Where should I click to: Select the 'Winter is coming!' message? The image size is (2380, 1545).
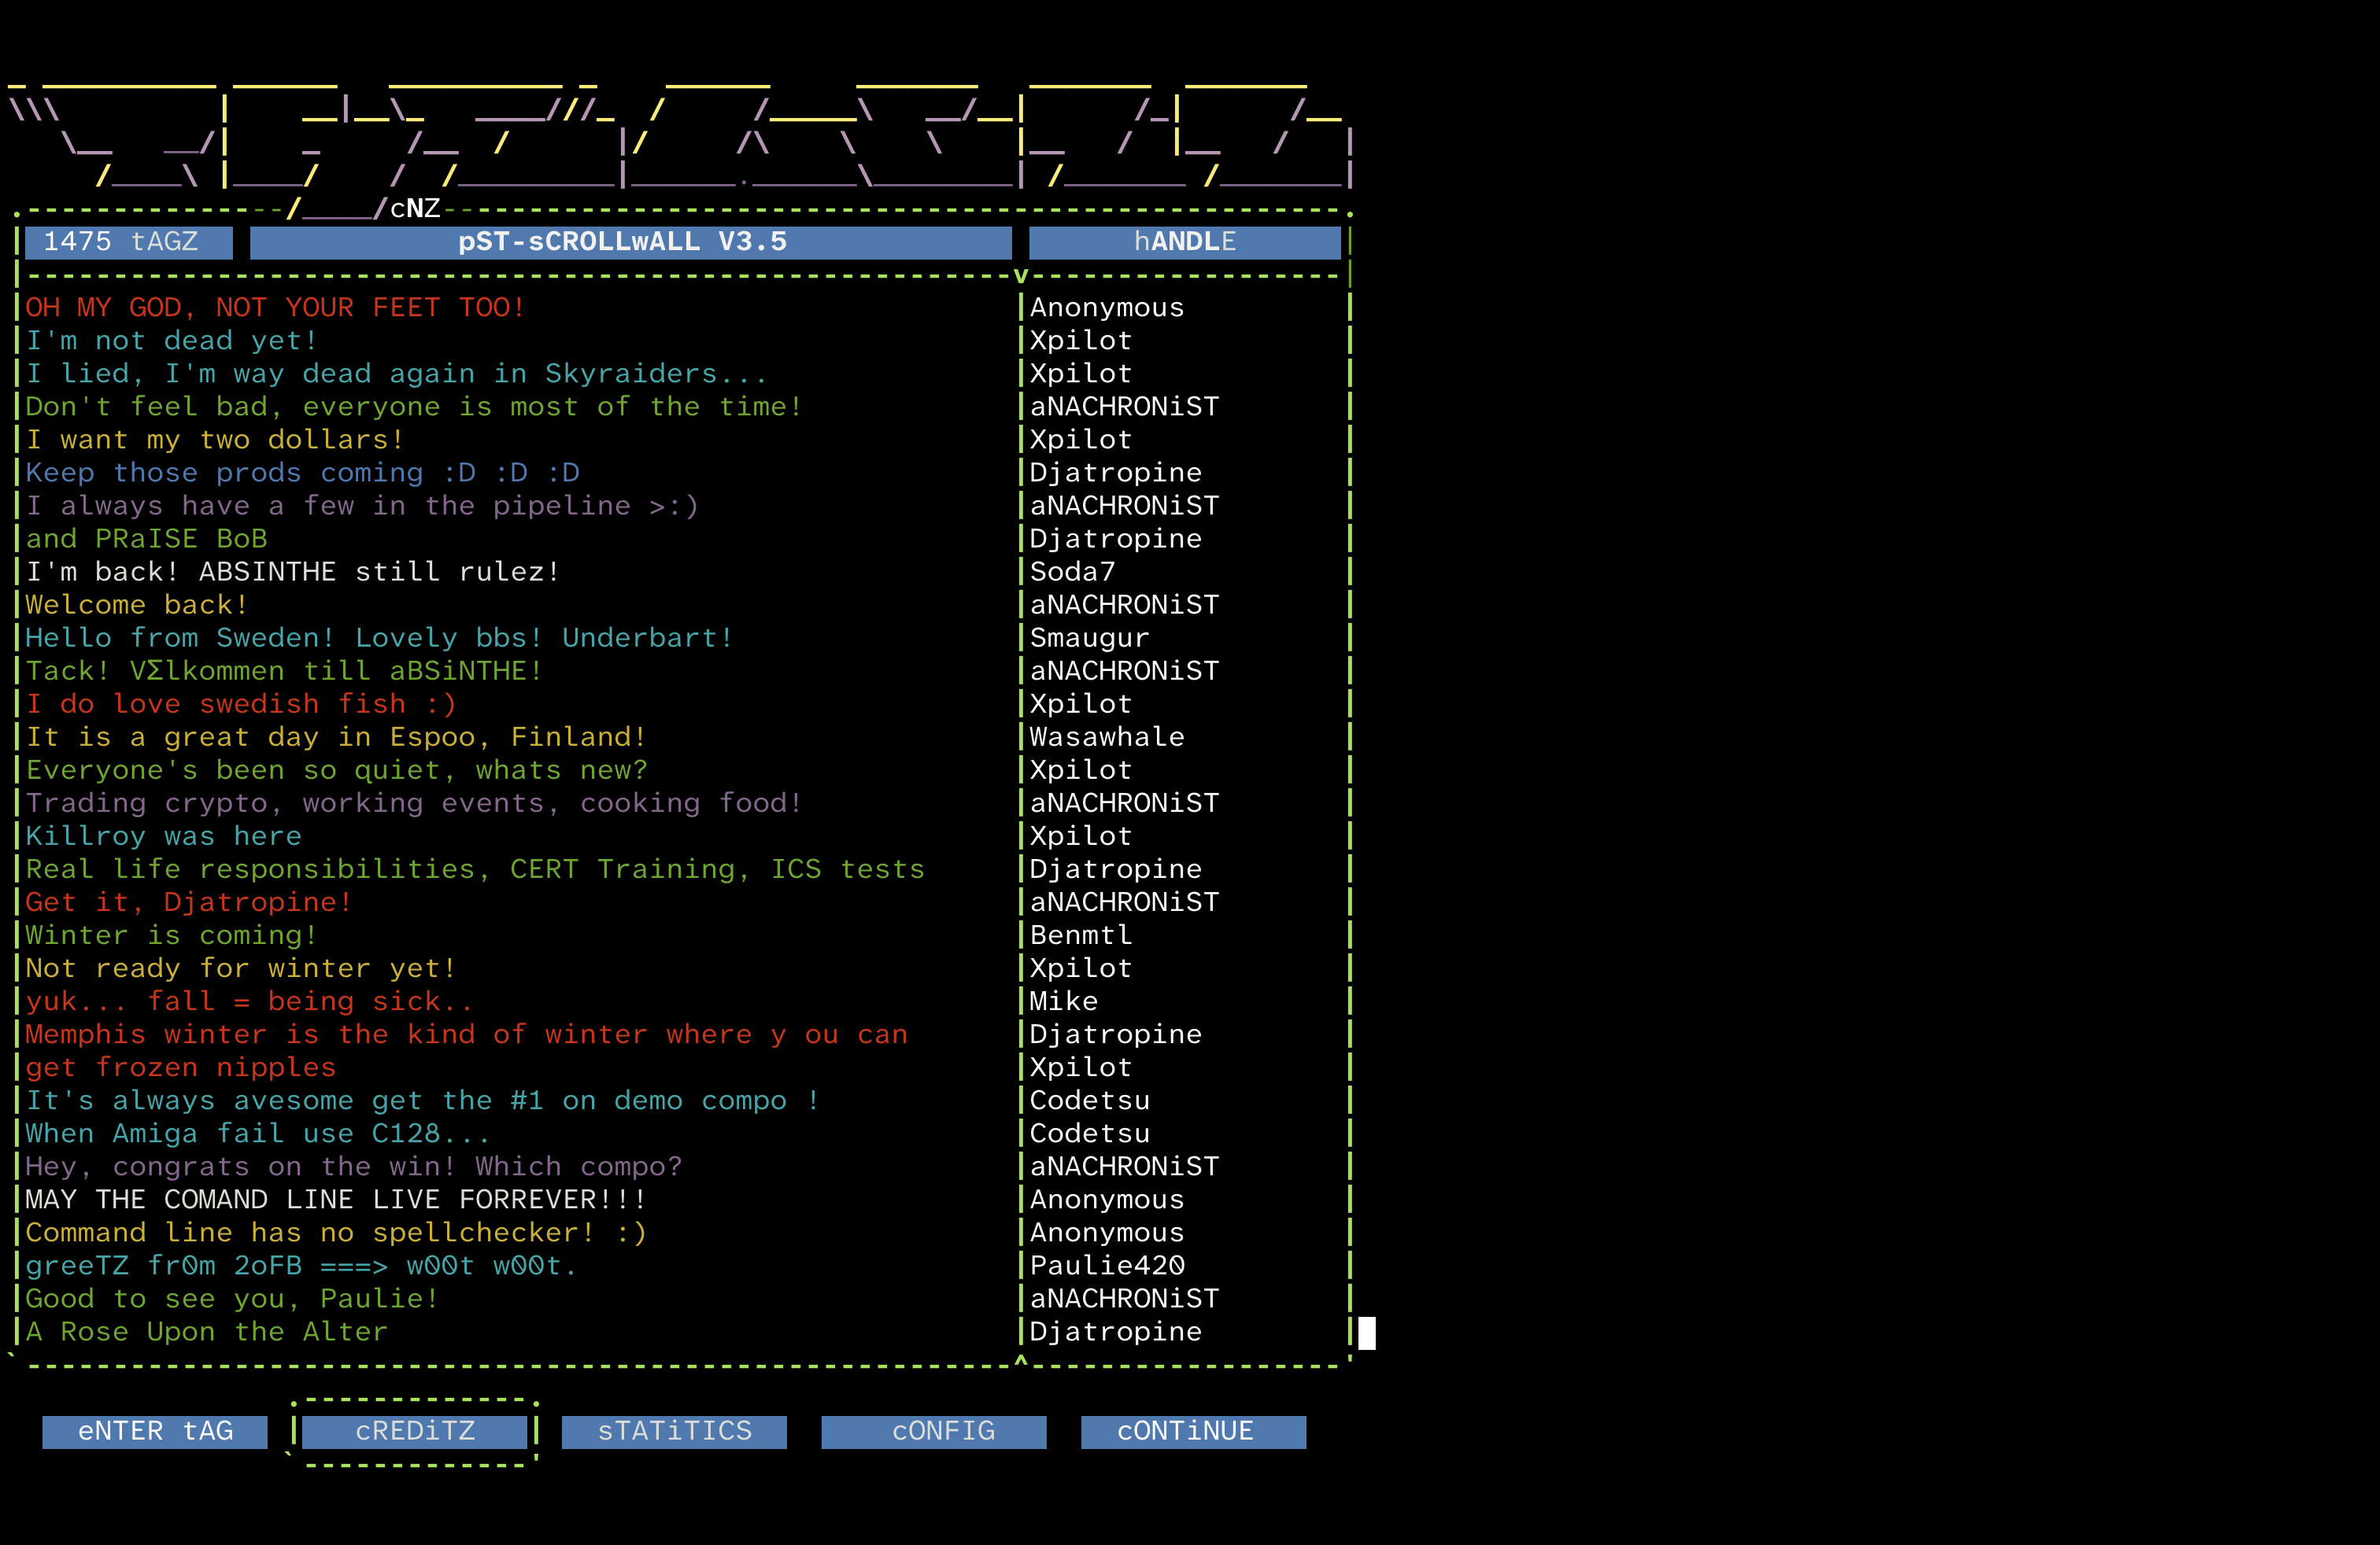pos(171,935)
